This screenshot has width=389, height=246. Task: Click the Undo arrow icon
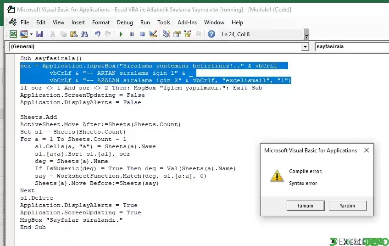[x=98, y=34]
